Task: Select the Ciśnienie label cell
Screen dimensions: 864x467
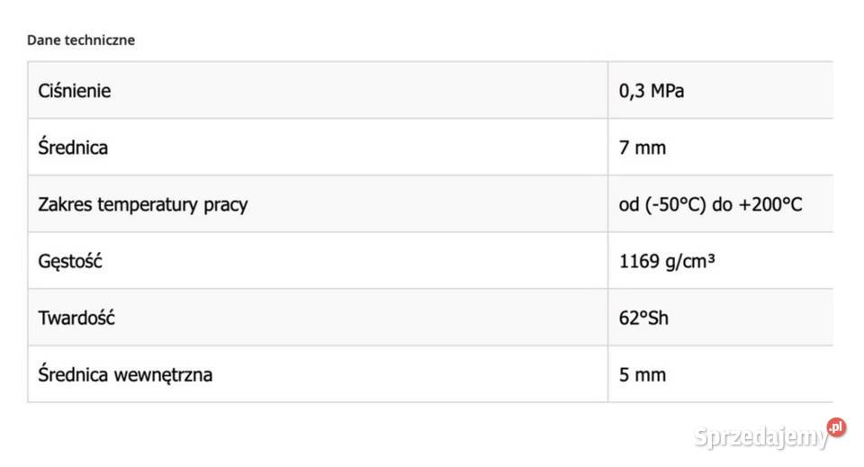Action: coord(75,91)
